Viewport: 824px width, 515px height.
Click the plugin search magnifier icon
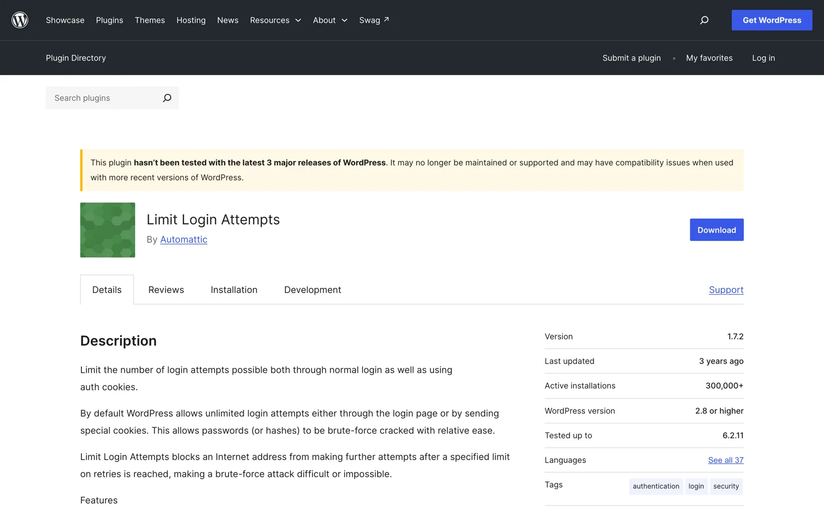click(x=167, y=98)
